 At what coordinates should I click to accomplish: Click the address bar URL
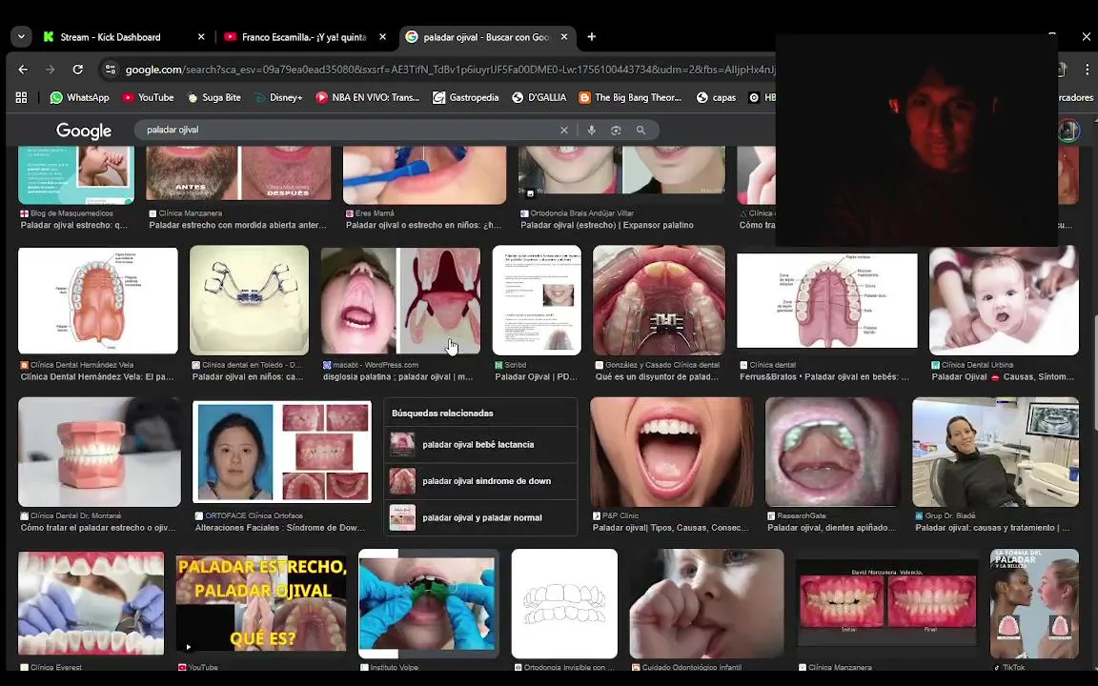click(450, 70)
